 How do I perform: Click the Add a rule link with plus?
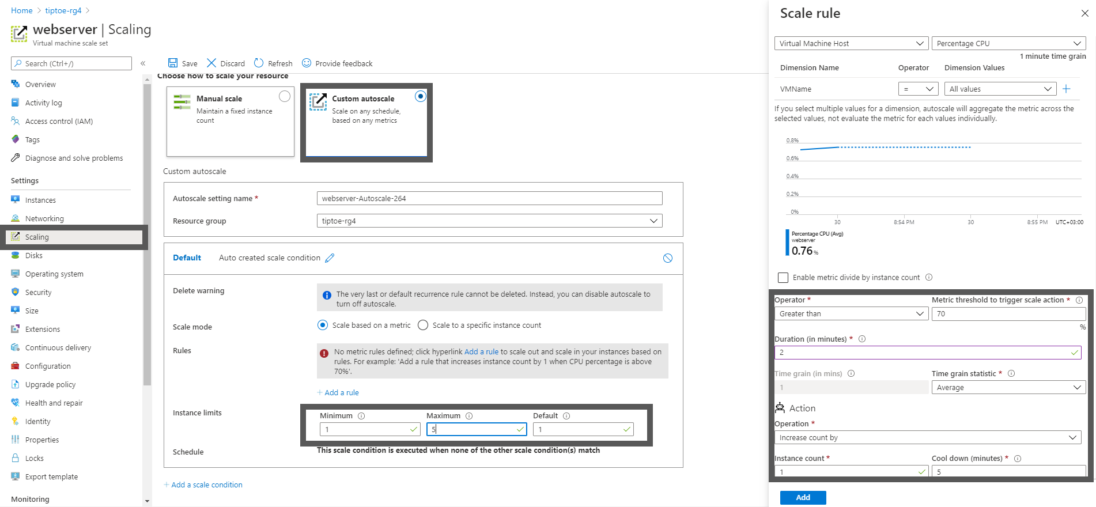coord(338,392)
